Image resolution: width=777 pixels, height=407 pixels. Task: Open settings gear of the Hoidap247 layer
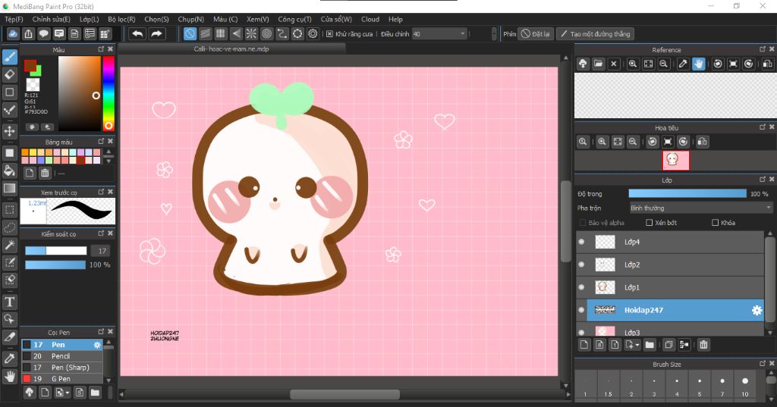click(757, 310)
